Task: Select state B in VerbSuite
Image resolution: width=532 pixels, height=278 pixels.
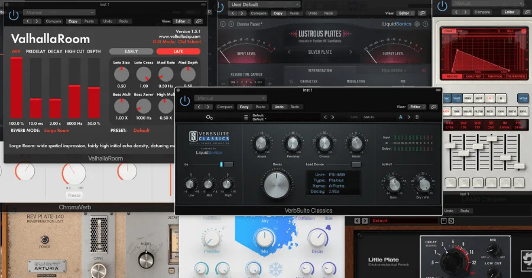Action: (417, 117)
